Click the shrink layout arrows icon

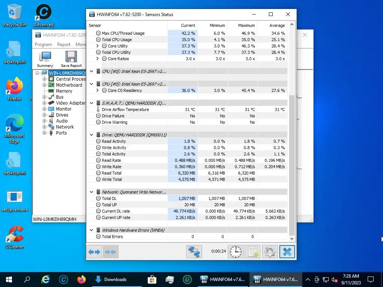click(110, 251)
